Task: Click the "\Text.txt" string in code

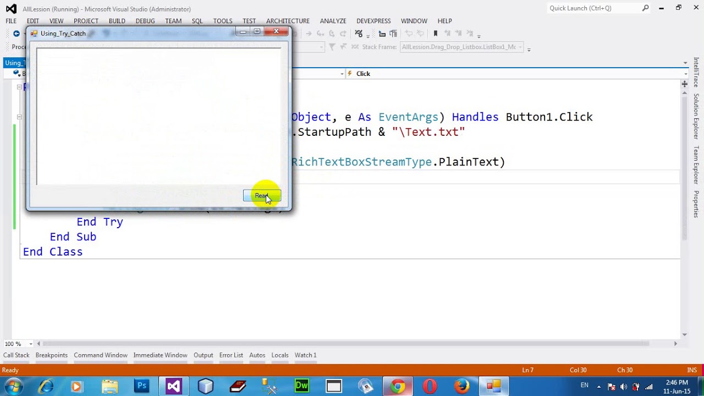Action: click(x=428, y=132)
